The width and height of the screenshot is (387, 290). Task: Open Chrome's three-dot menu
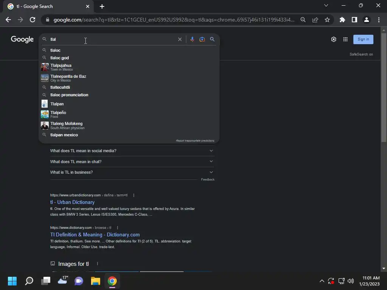(379, 20)
